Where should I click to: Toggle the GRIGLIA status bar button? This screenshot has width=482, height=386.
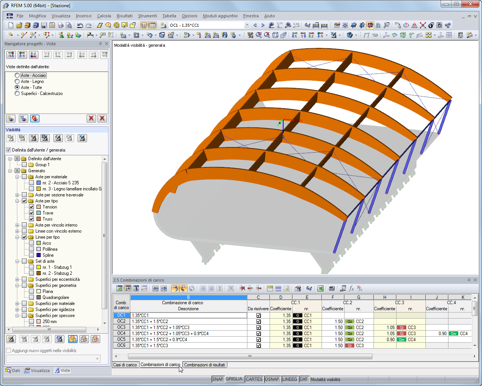234,379
